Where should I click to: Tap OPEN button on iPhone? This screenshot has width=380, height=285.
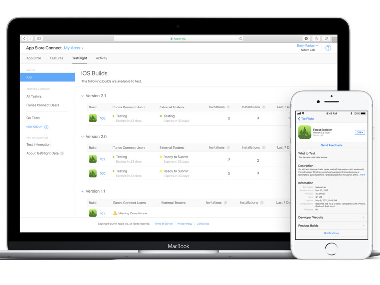point(360,132)
